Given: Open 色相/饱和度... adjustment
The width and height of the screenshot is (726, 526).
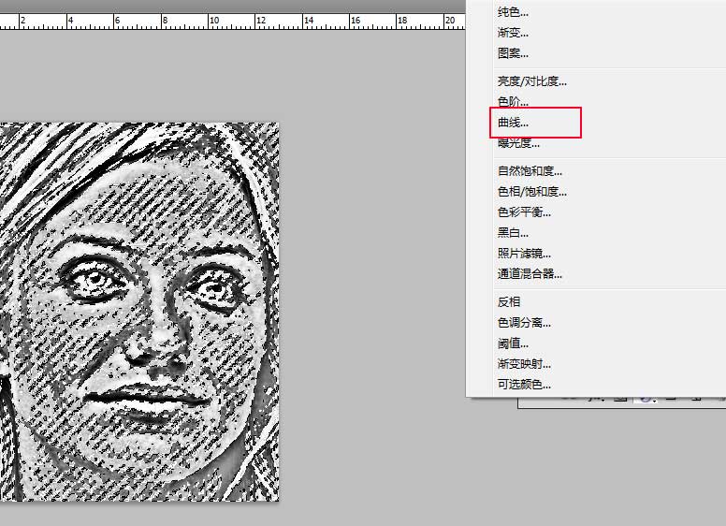Looking at the screenshot, I should (x=532, y=192).
